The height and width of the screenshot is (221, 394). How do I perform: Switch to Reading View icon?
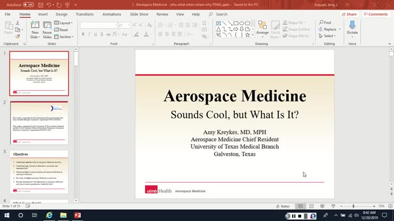point(322,206)
